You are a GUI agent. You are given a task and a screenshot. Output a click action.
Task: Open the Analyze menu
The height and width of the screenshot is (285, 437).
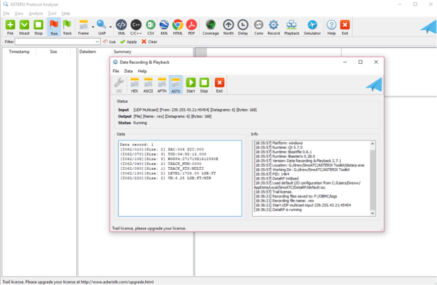(36, 13)
